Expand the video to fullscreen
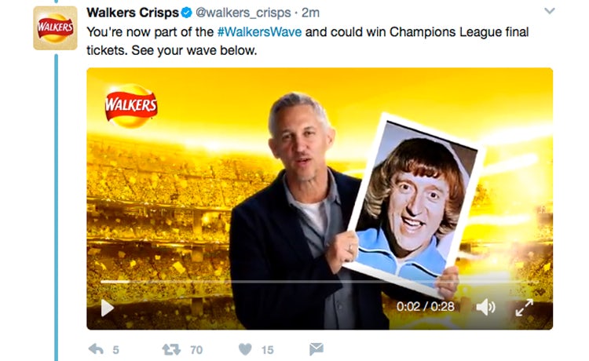Viewport: 589px width, 361px height. coord(525,308)
